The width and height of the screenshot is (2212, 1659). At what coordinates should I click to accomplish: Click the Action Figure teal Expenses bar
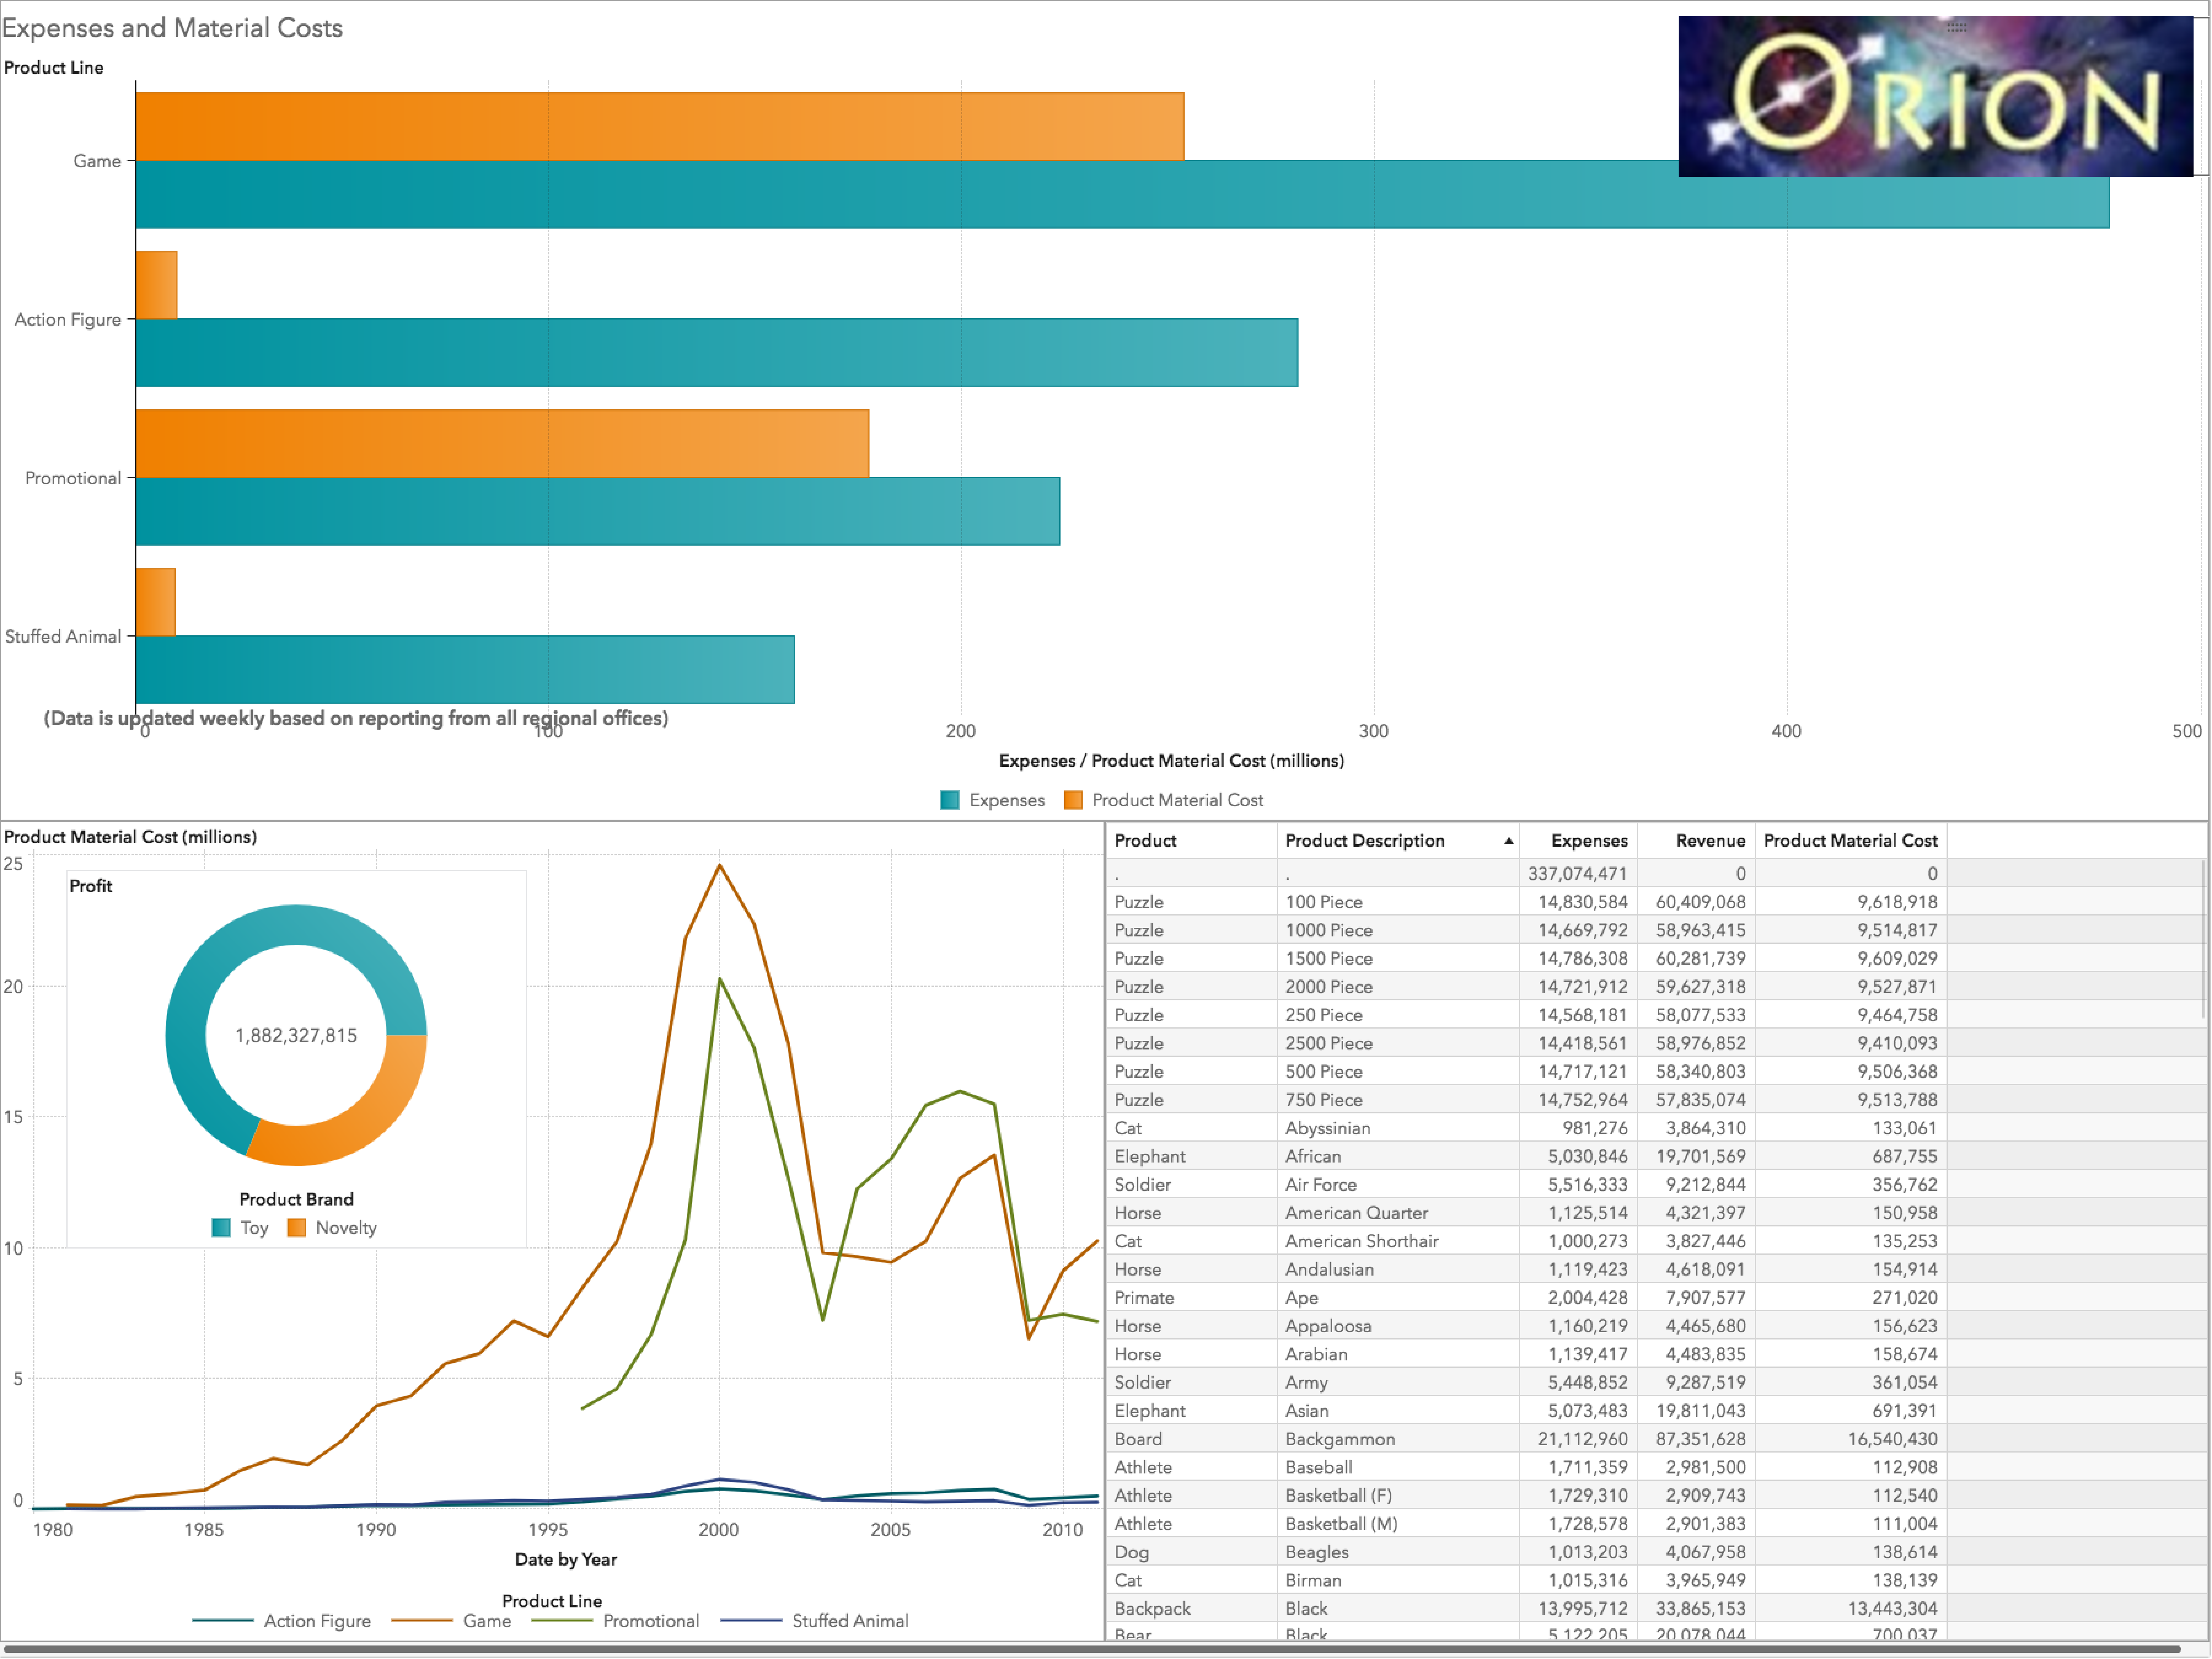[717, 353]
